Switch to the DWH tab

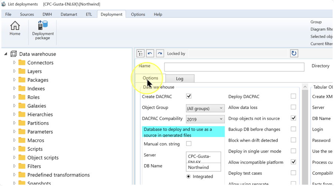coord(47,14)
